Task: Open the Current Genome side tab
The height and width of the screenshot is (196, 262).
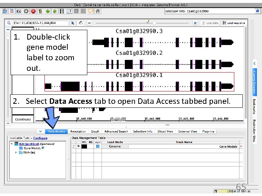Action: click(x=254, y=82)
